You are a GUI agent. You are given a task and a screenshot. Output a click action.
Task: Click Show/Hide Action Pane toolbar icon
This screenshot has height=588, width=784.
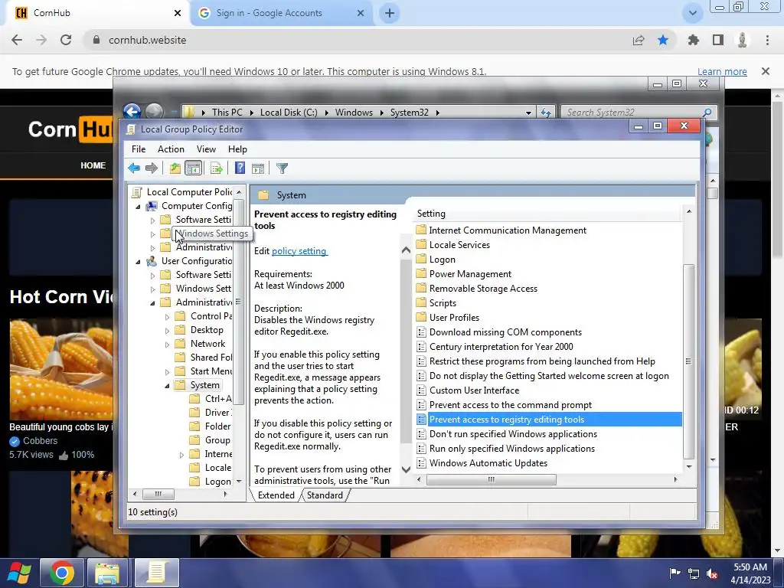(258, 168)
